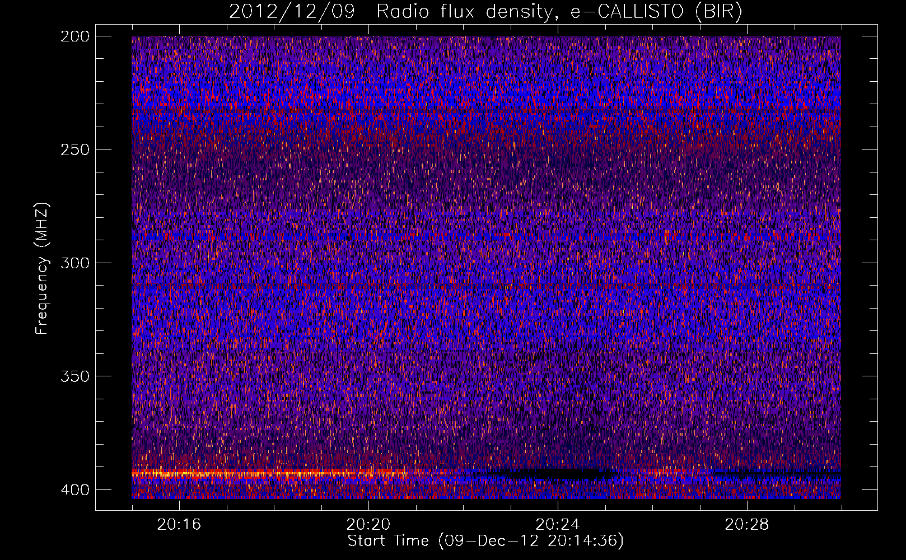Click the date "2012/12/09" in the title
906x560 pixels.
(x=292, y=12)
